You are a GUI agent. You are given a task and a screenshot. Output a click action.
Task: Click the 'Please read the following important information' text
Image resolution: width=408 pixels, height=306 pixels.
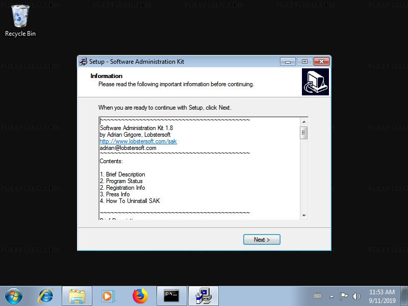176,84
